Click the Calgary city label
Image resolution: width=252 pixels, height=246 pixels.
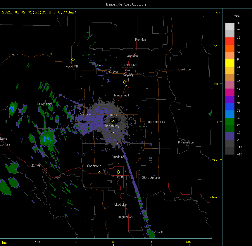pyautogui.click(x=117, y=176)
